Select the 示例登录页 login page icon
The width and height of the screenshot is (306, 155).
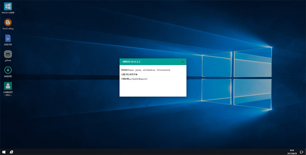[x=8, y=86]
